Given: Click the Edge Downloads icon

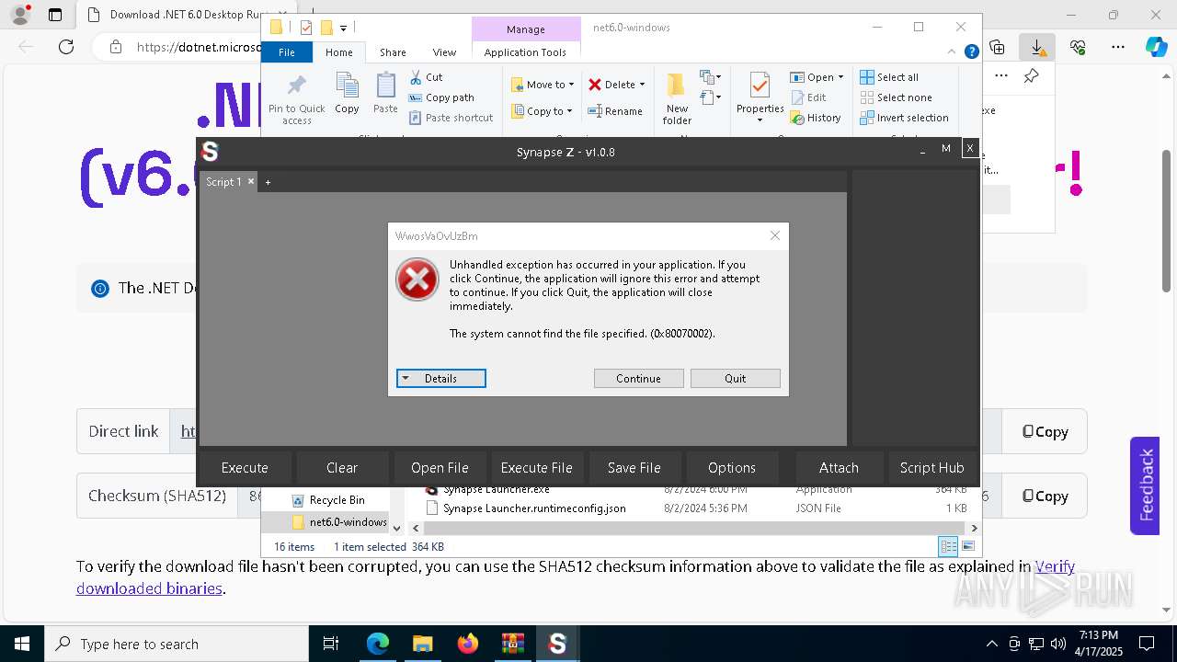Looking at the screenshot, I should coord(1037,46).
